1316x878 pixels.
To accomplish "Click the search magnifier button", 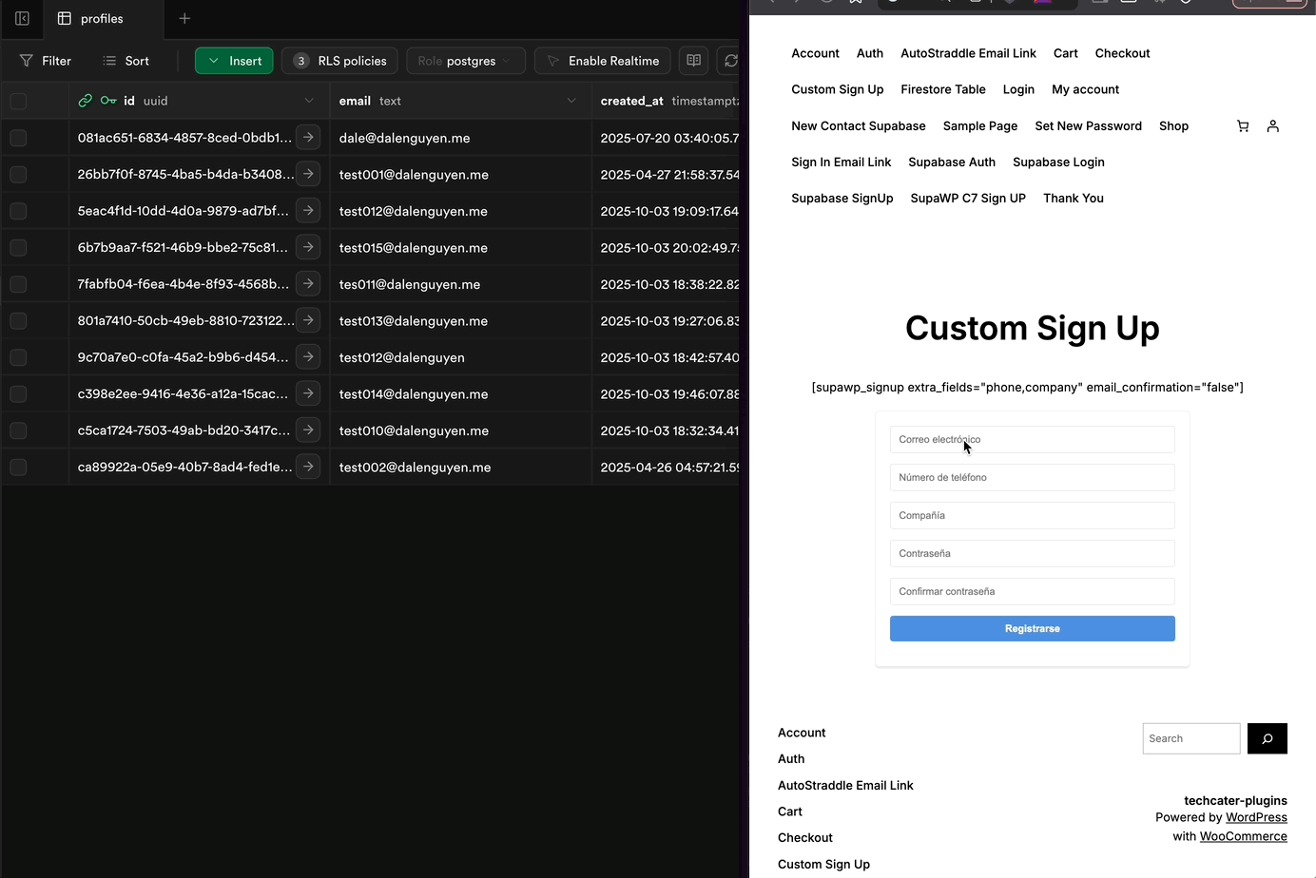I will pos(1267,738).
